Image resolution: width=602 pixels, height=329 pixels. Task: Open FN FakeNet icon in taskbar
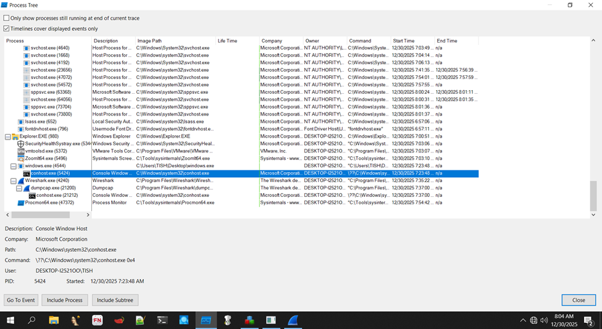click(98, 320)
